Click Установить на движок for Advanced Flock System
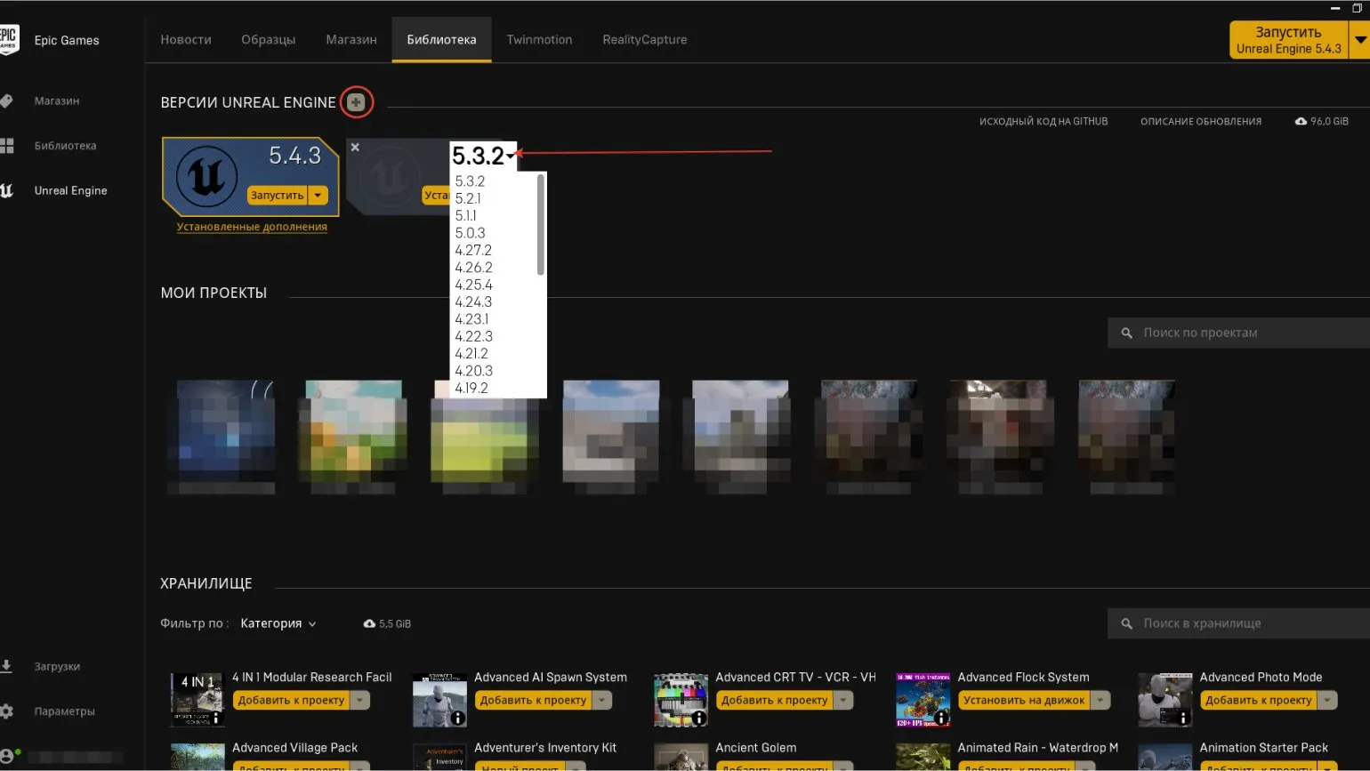This screenshot has width=1370, height=771. 1023,701
